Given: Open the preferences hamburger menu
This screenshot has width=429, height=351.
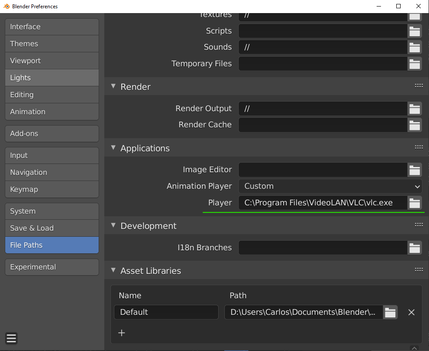Looking at the screenshot, I should pos(11,338).
